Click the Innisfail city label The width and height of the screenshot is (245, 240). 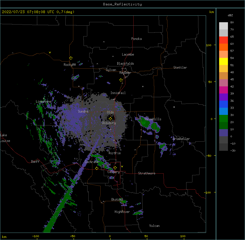(118, 93)
